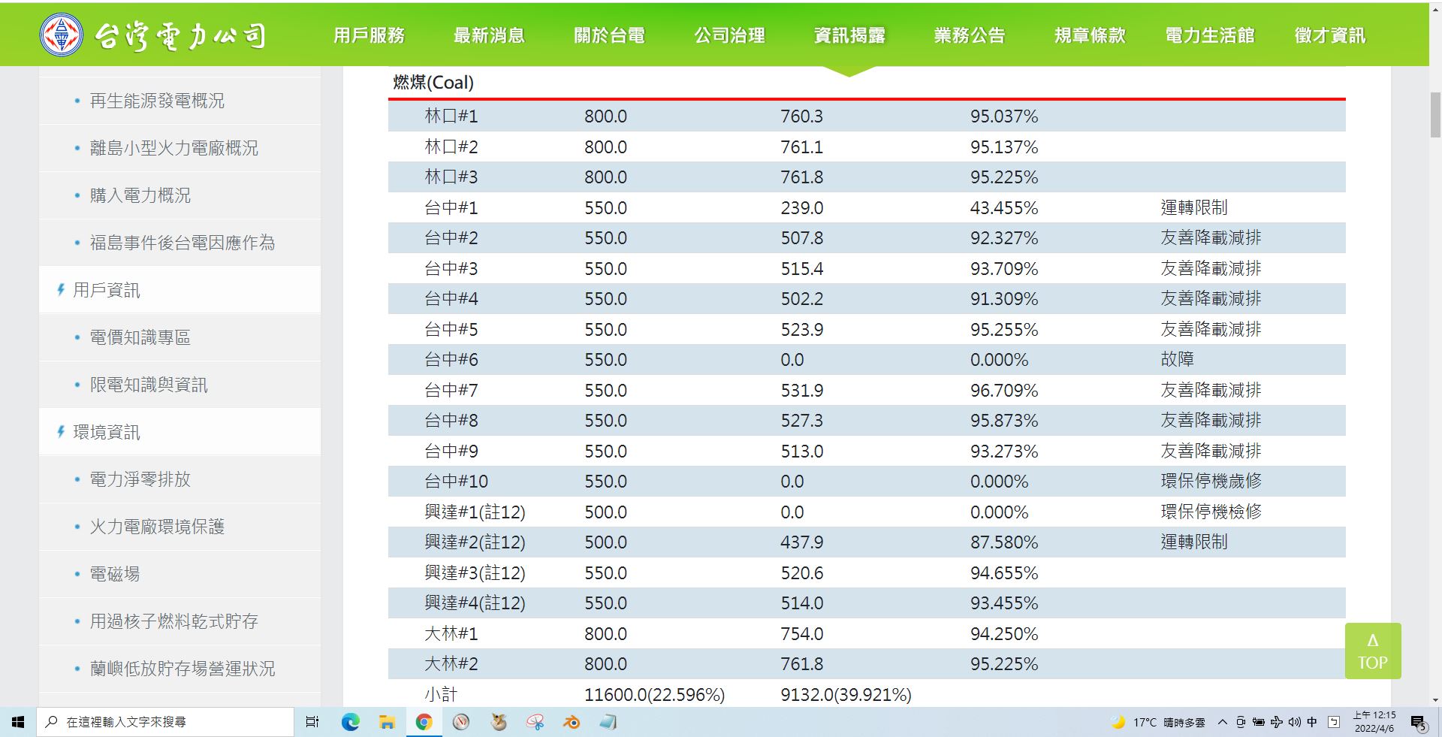Click the 林口#3 unit name
Image resolution: width=1442 pixels, height=737 pixels.
point(451,177)
